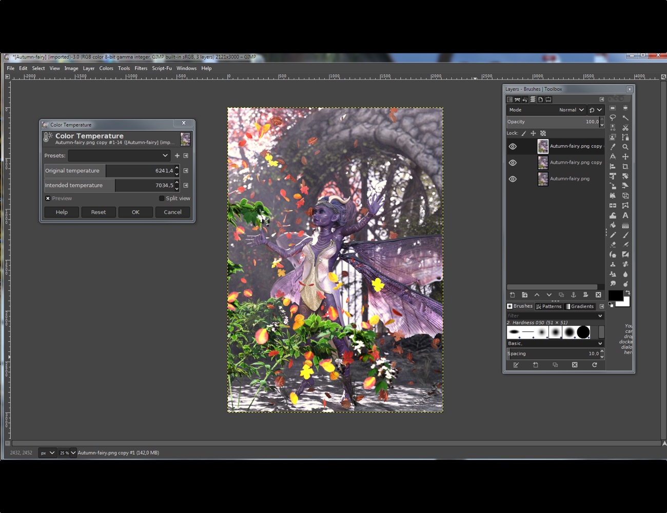
Task: Click the Reset button in Color Temperature dialog
Action: point(99,212)
